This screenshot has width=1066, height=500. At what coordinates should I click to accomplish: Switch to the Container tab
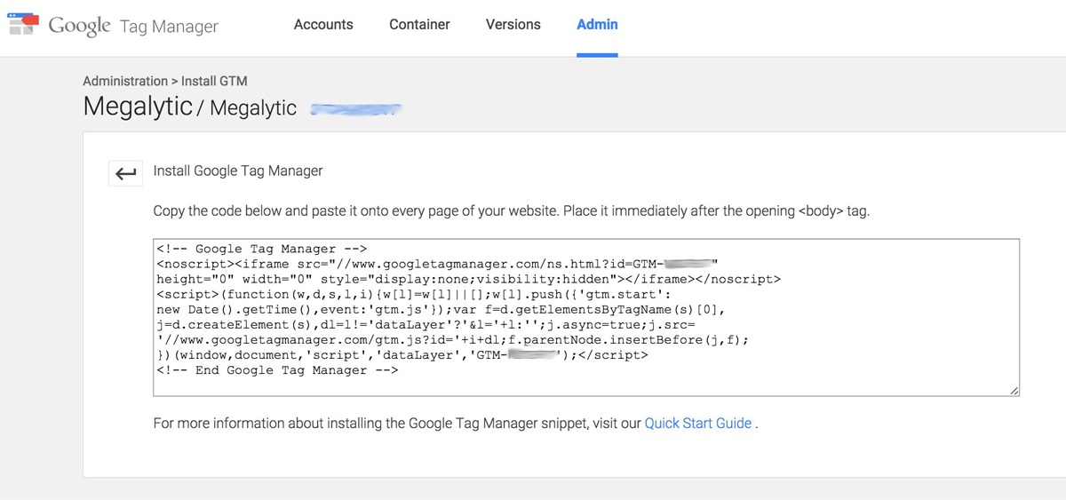(x=419, y=25)
